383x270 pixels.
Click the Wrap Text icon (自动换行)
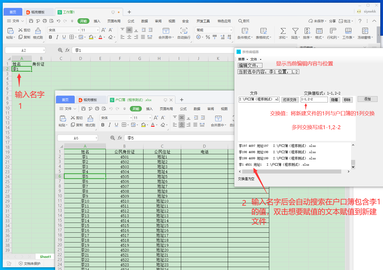pos(184,31)
